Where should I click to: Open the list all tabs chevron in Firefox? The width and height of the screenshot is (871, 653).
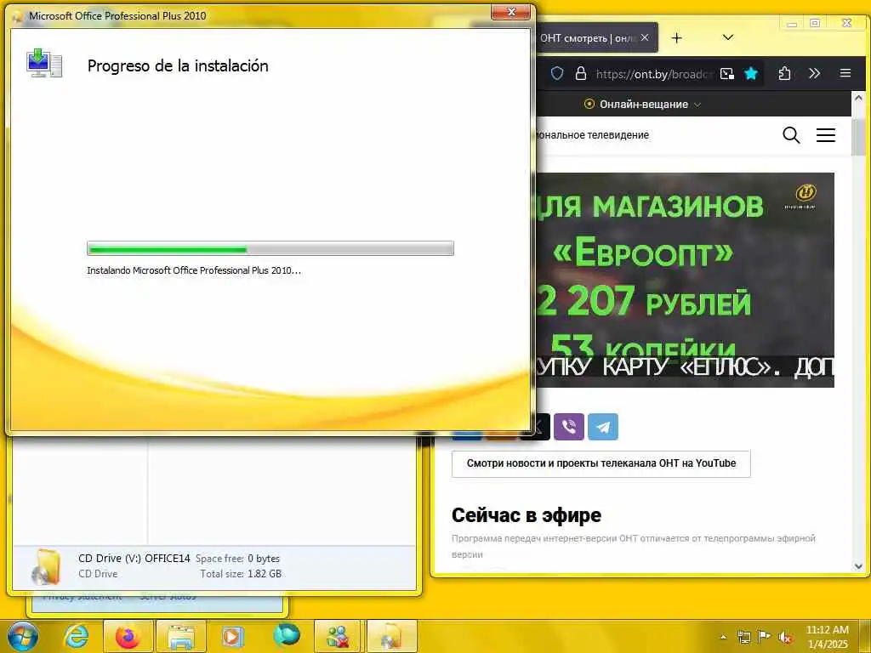point(728,37)
